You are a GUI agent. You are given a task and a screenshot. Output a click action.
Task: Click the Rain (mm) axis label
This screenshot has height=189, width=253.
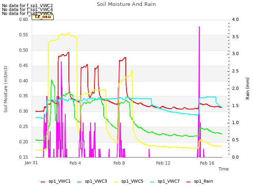tap(247, 89)
